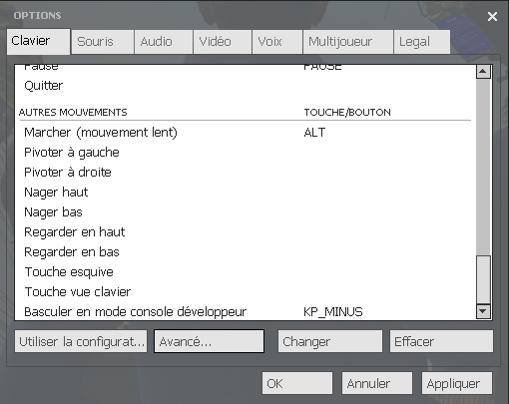Click the scrollbar down arrow
509x404 pixels.
click(483, 312)
